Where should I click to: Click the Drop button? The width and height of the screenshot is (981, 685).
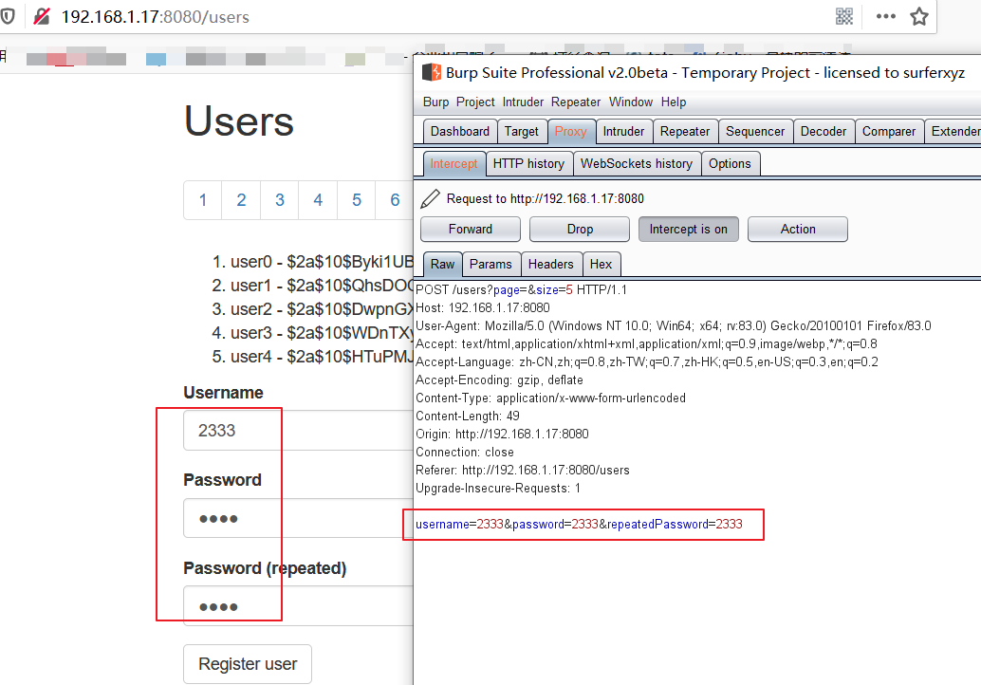coord(580,229)
